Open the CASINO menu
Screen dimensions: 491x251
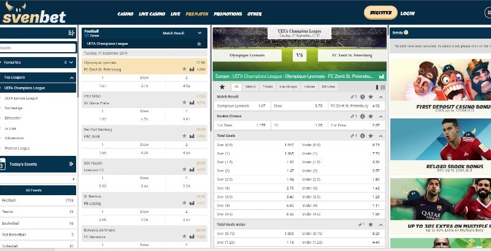pos(125,14)
